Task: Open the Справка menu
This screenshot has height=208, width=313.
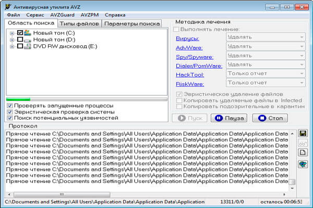Action: [x=115, y=15]
